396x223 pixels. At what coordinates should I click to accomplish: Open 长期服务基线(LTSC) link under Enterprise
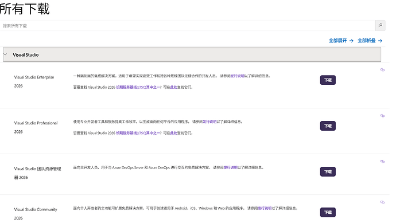pyautogui.click(x=138, y=87)
